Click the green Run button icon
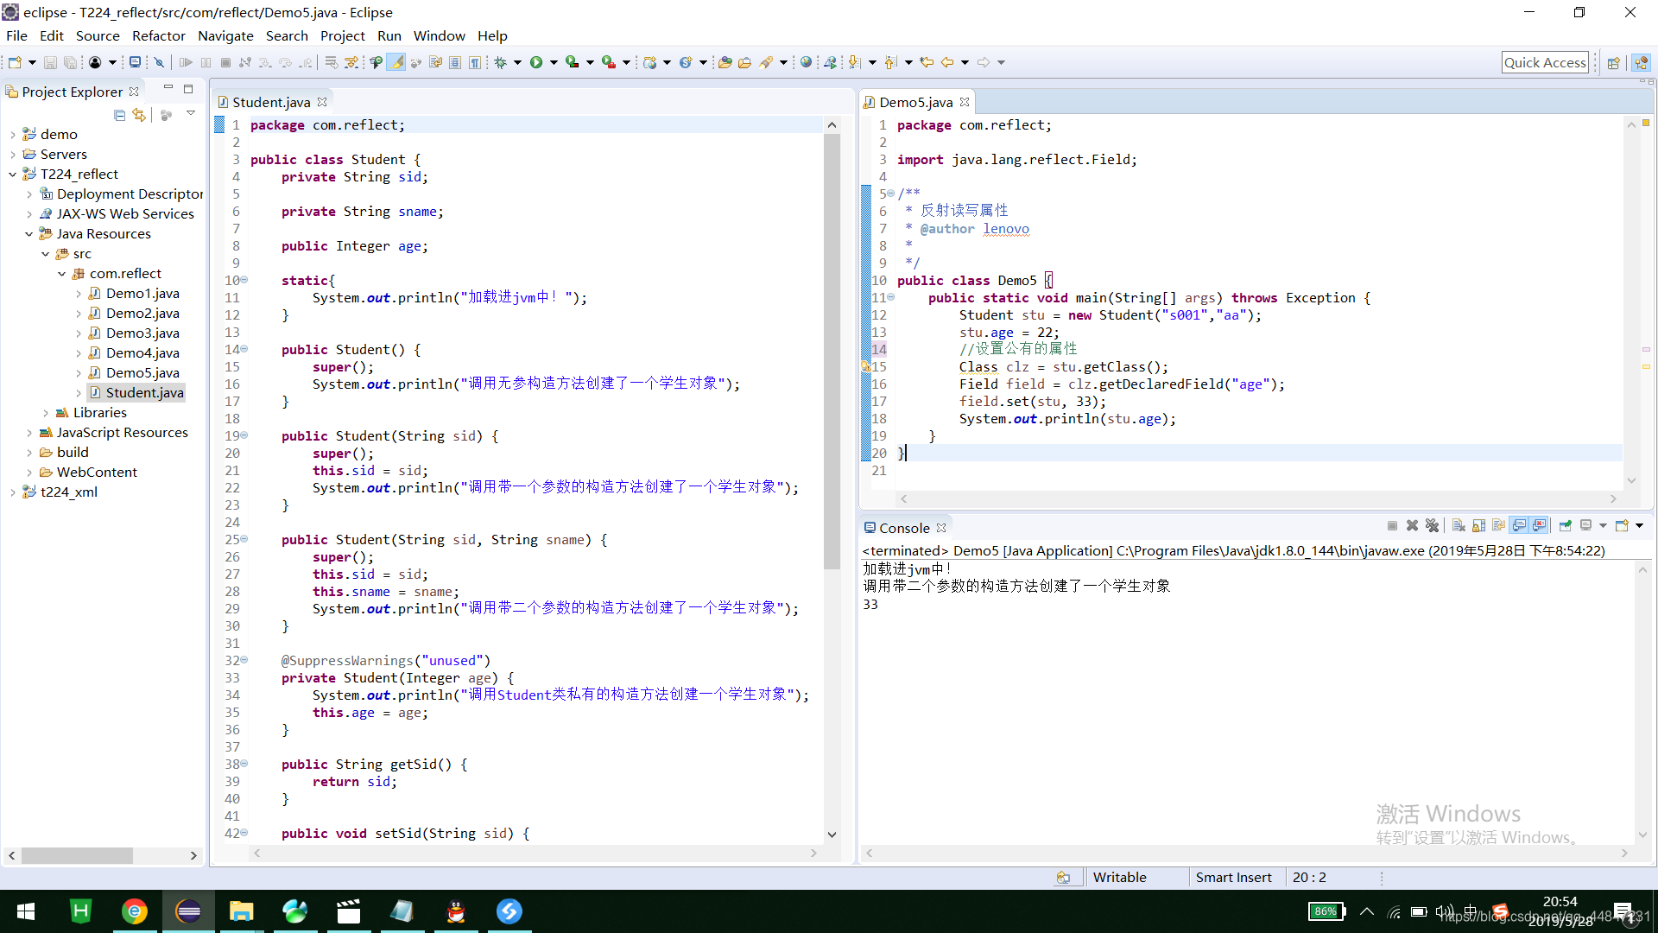This screenshot has height=933, width=1658. pos(536,62)
